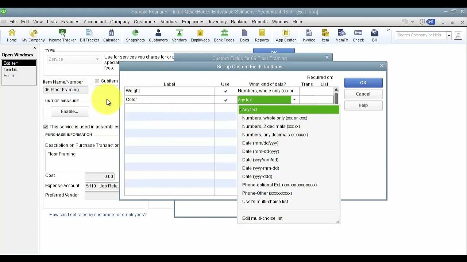
Task: Click the Item Name/Number field
Action: [66, 90]
